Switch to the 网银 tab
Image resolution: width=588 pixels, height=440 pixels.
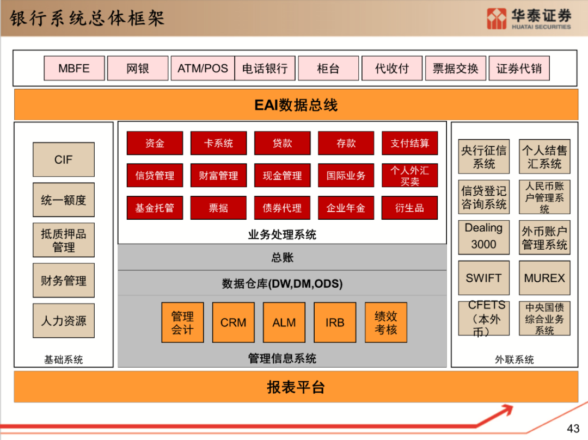pyautogui.click(x=138, y=68)
